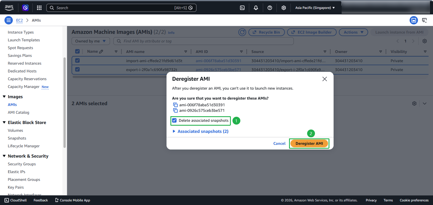The image size is (433, 205).
Task: Open the CloudShell icon in the top navigation
Action: [x=242, y=8]
